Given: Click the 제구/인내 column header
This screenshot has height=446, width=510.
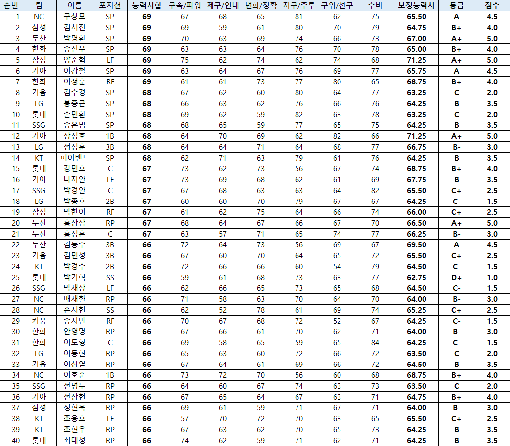Looking at the screenshot, I should click(223, 5).
